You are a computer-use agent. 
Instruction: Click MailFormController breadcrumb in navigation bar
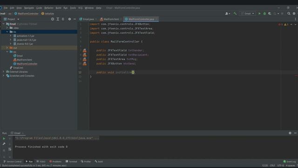[27, 14]
